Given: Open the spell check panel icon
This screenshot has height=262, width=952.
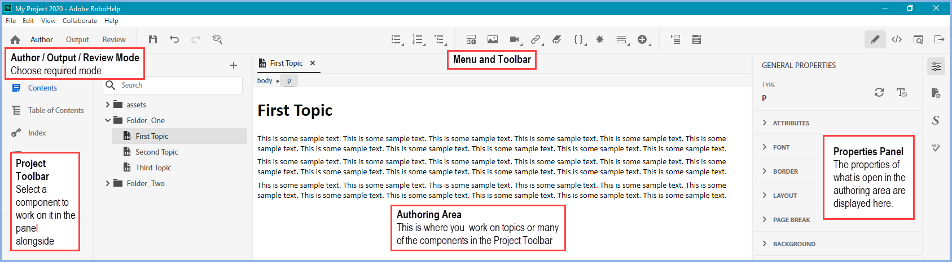Looking at the screenshot, I should (936, 148).
